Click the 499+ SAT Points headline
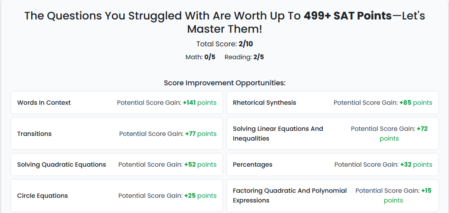The width and height of the screenshot is (449, 213). click(348, 16)
